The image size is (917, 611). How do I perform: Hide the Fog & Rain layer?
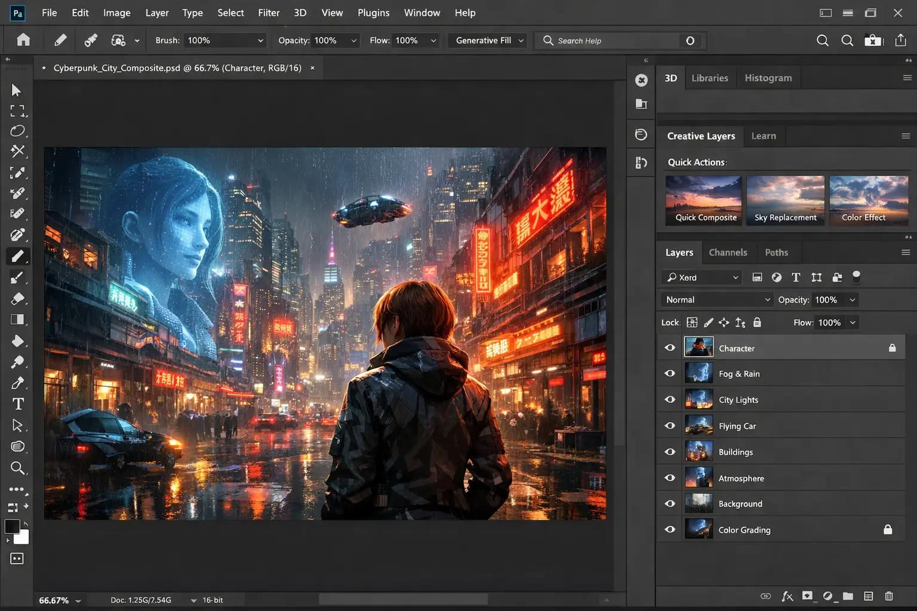(669, 373)
